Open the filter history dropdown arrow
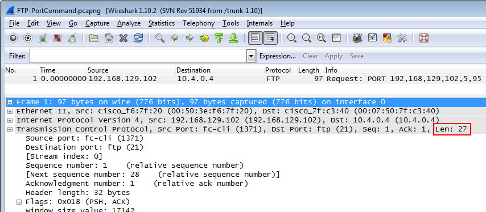 click(251, 56)
